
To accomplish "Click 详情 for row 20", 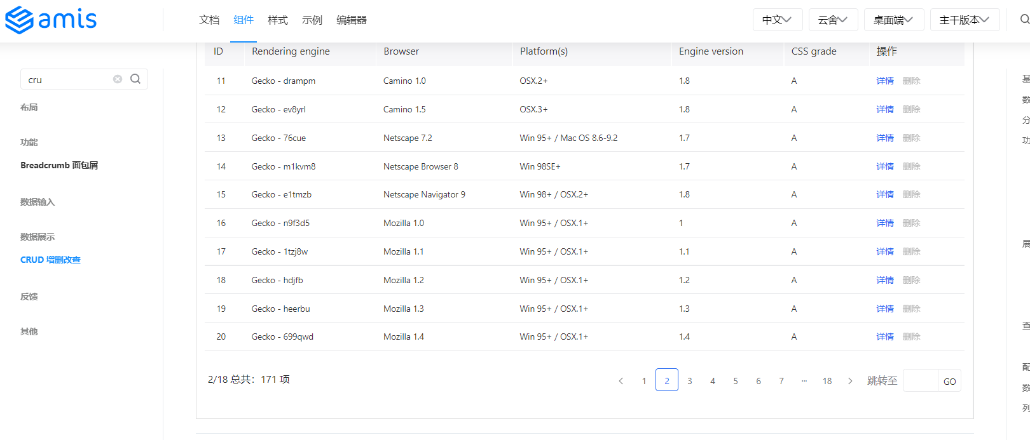I will click(x=885, y=337).
